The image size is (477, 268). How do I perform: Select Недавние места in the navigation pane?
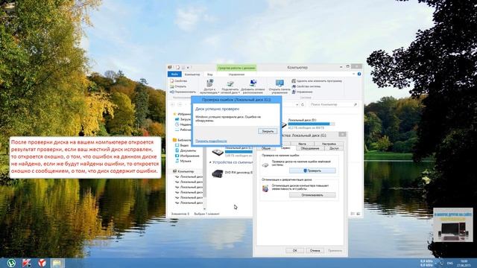click(183, 124)
